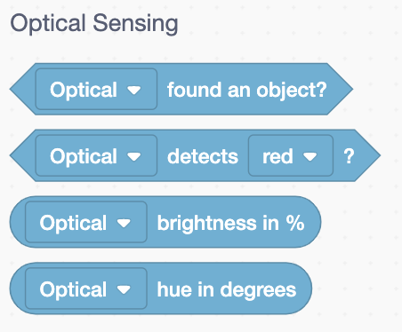Select the 'detects' color boolean block

[195, 155]
